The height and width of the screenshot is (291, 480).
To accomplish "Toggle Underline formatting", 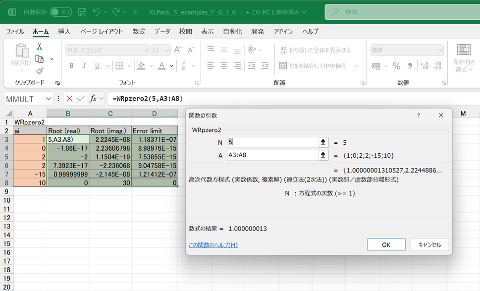I will click(98, 65).
